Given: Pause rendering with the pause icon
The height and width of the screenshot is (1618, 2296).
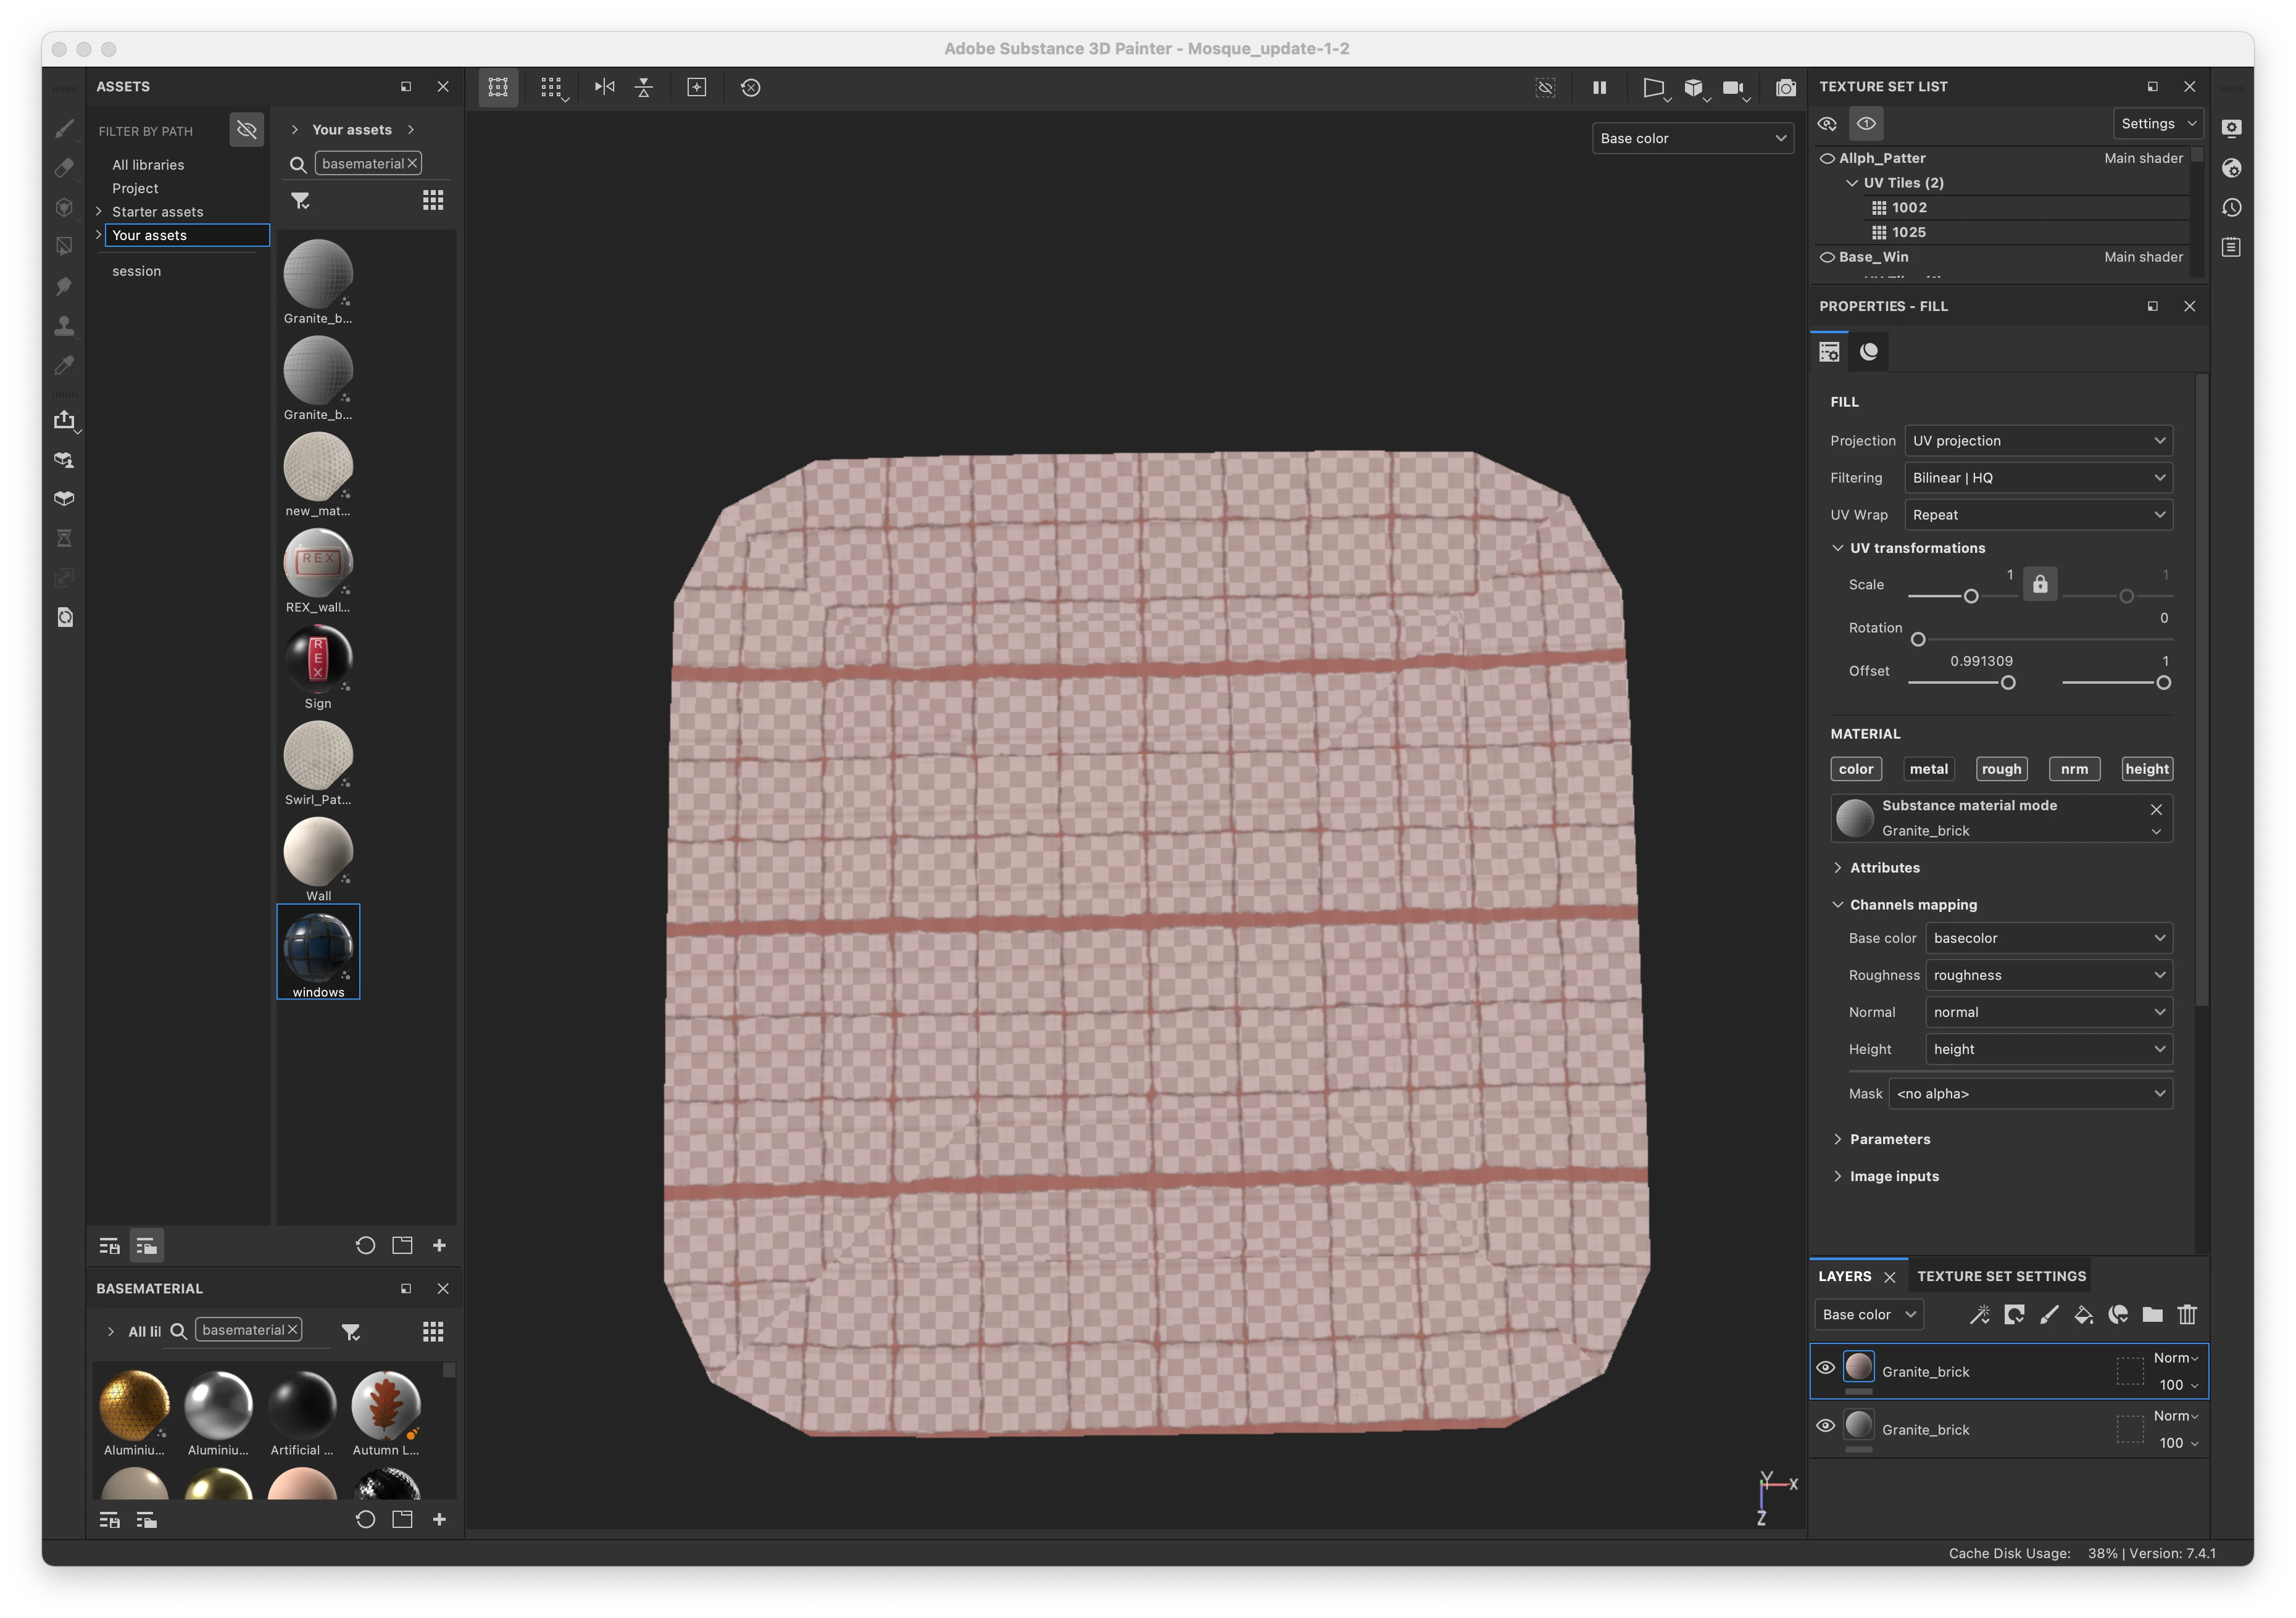Looking at the screenshot, I should 1599,88.
